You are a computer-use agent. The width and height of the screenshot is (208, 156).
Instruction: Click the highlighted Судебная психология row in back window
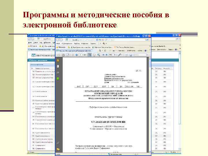(43, 136)
